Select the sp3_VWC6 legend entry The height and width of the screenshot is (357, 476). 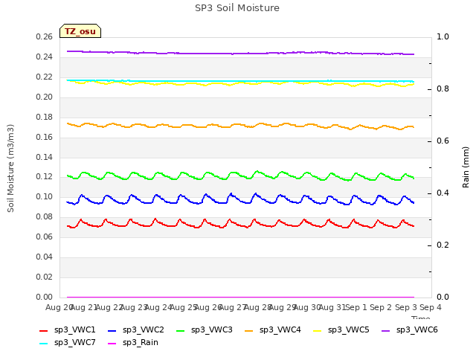click(410, 330)
